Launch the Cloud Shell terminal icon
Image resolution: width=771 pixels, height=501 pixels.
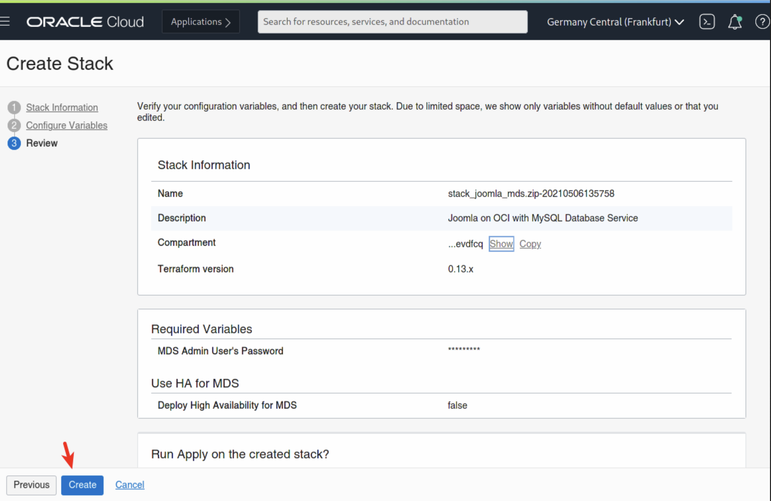[707, 22]
